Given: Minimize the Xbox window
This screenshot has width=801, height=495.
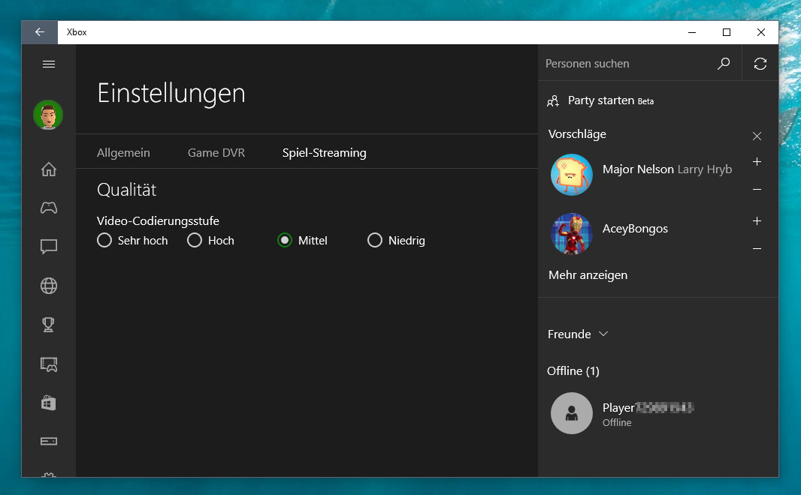Looking at the screenshot, I should pyautogui.click(x=692, y=32).
